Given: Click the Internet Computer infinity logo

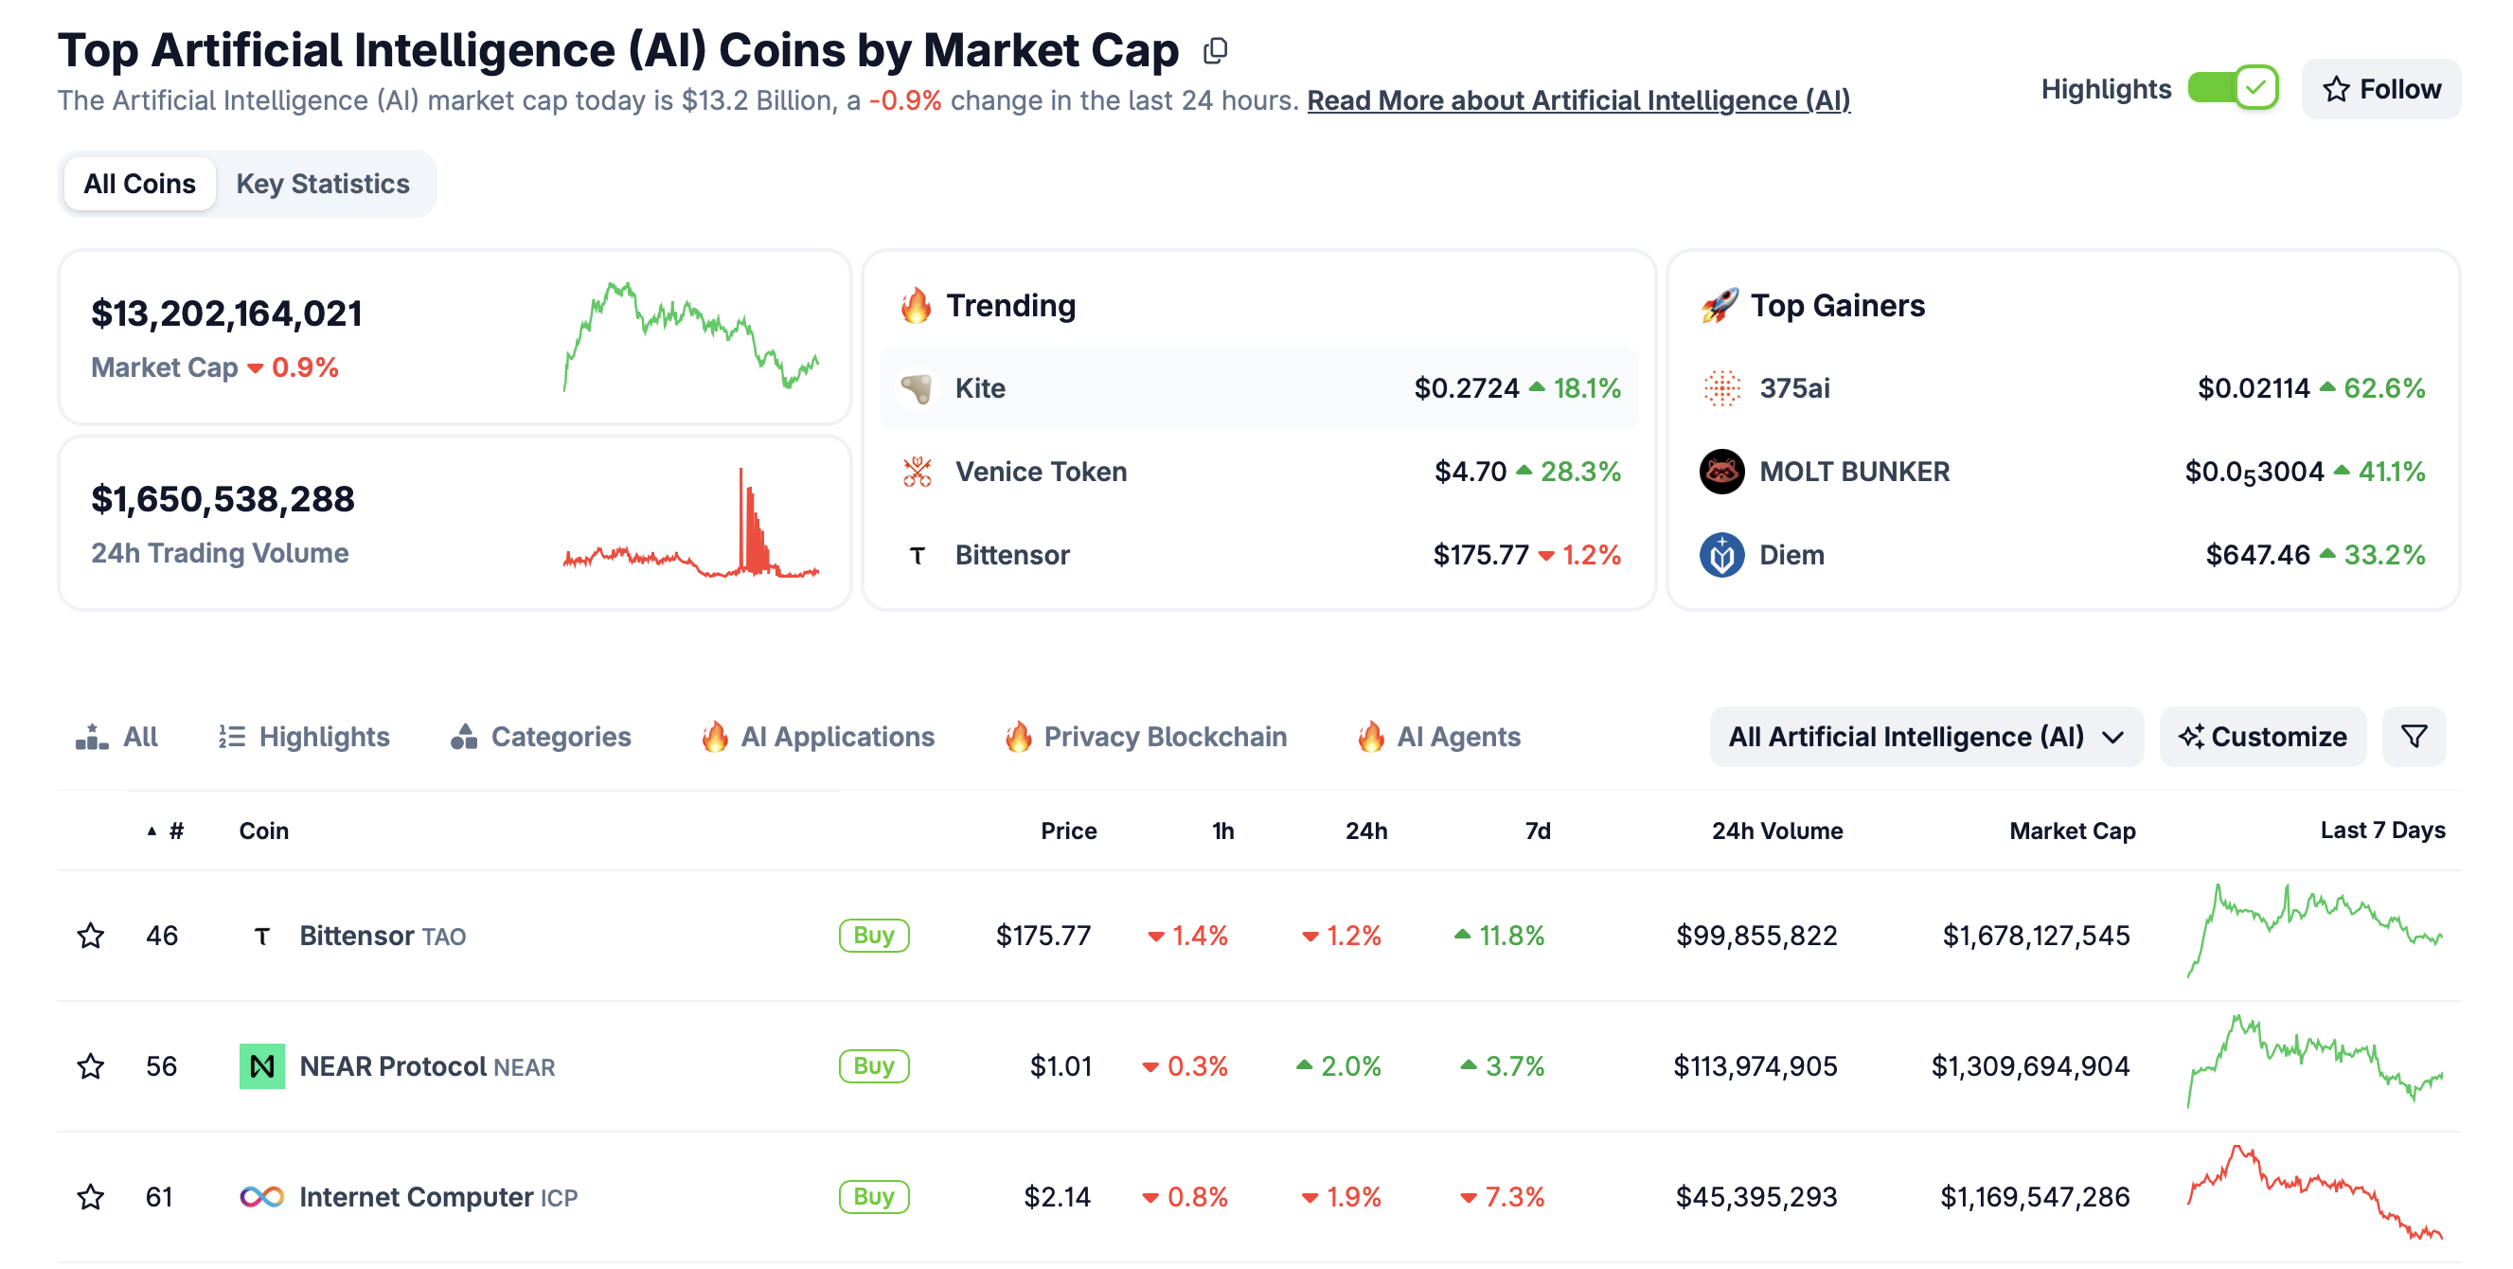Looking at the screenshot, I should click(261, 1197).
